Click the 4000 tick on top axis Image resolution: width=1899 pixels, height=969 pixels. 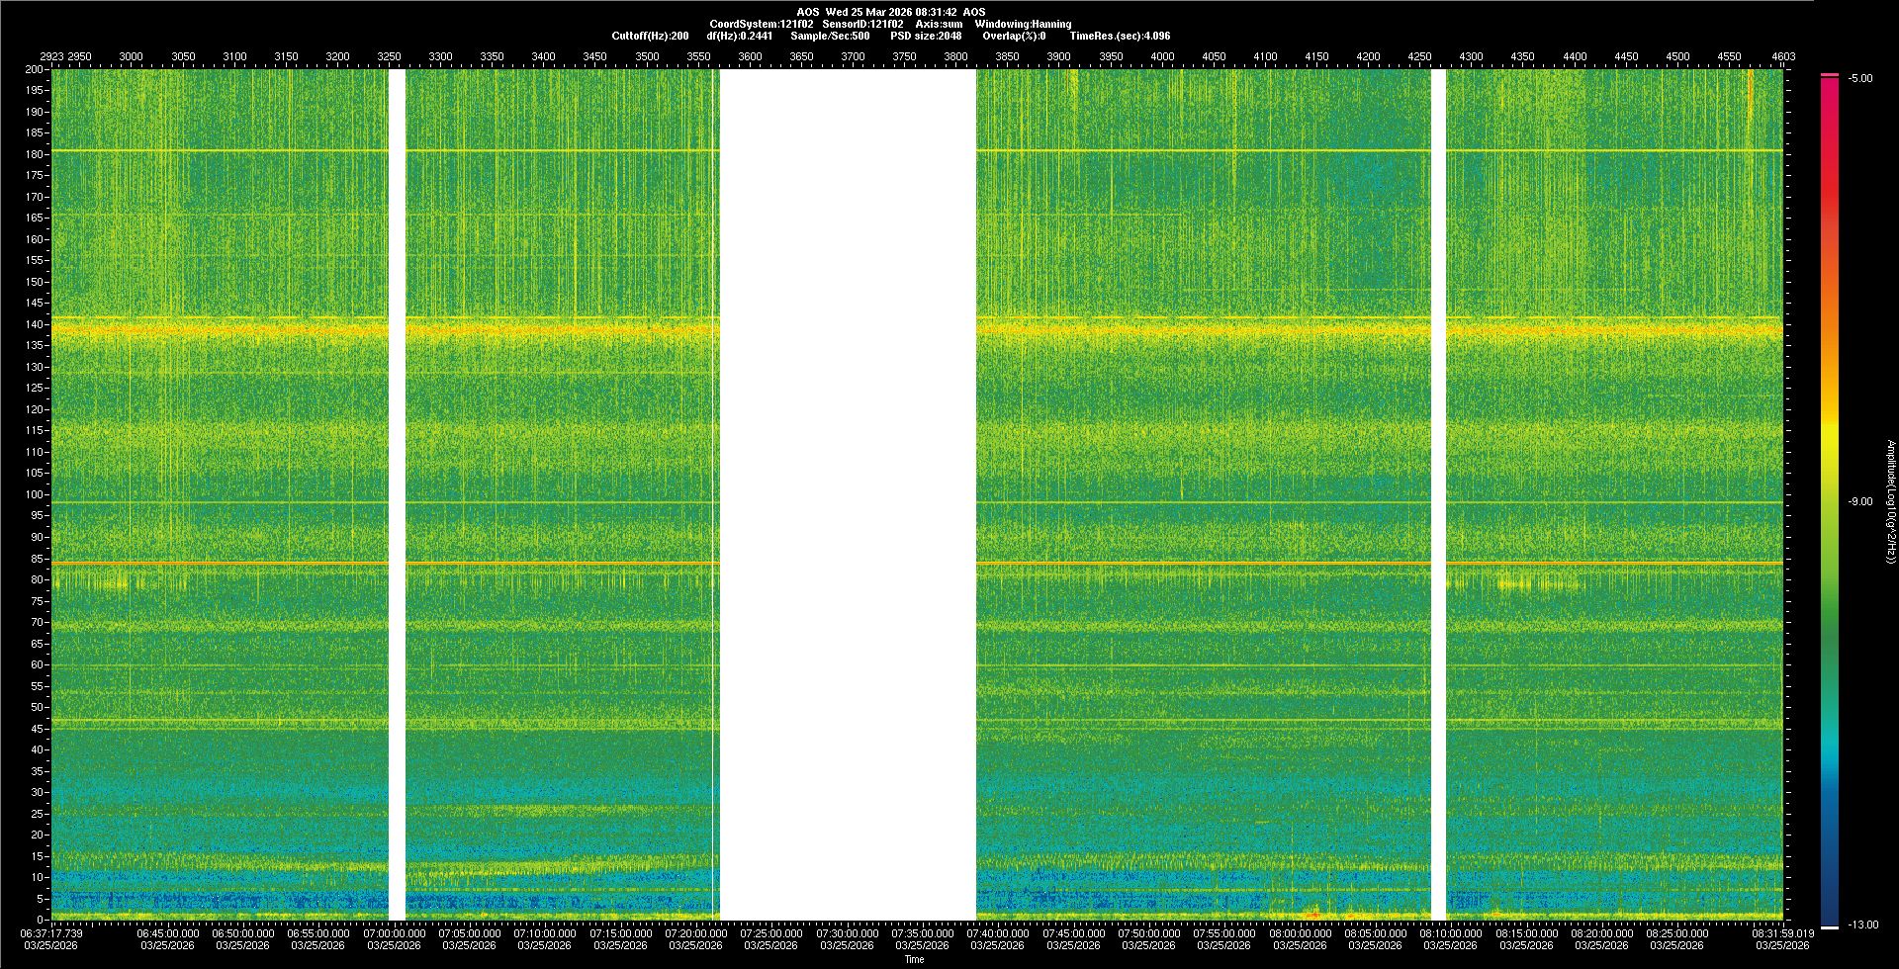tap(1162, 56)
